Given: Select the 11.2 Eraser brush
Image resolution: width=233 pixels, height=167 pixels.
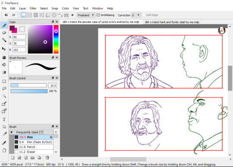Looking at the screenshot, I should (x=34, y=152).
